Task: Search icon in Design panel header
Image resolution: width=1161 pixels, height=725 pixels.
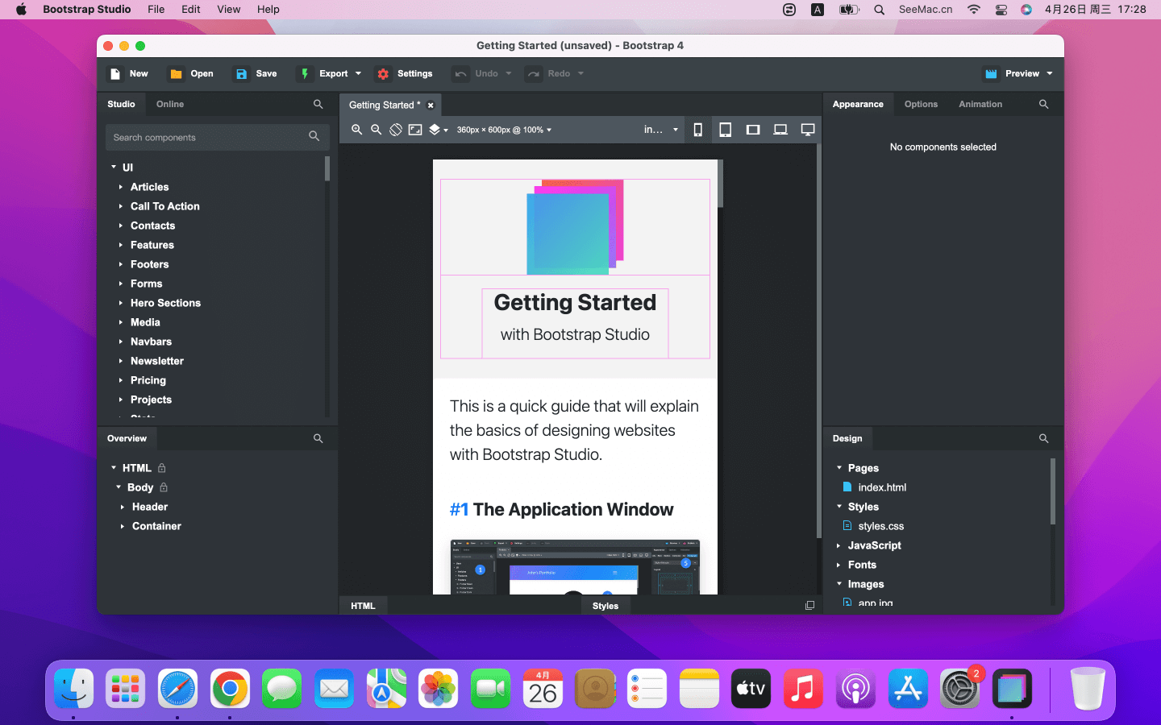Action: coord(1044,438)
